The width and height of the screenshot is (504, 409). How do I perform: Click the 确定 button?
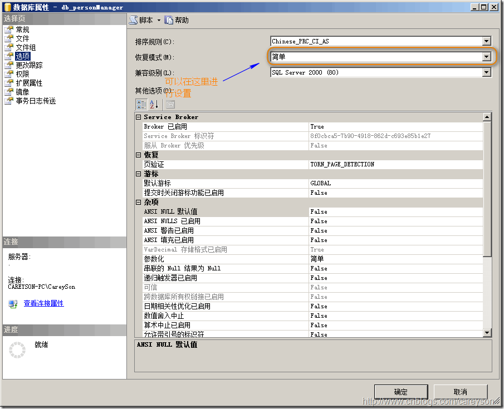click(400, 392)
